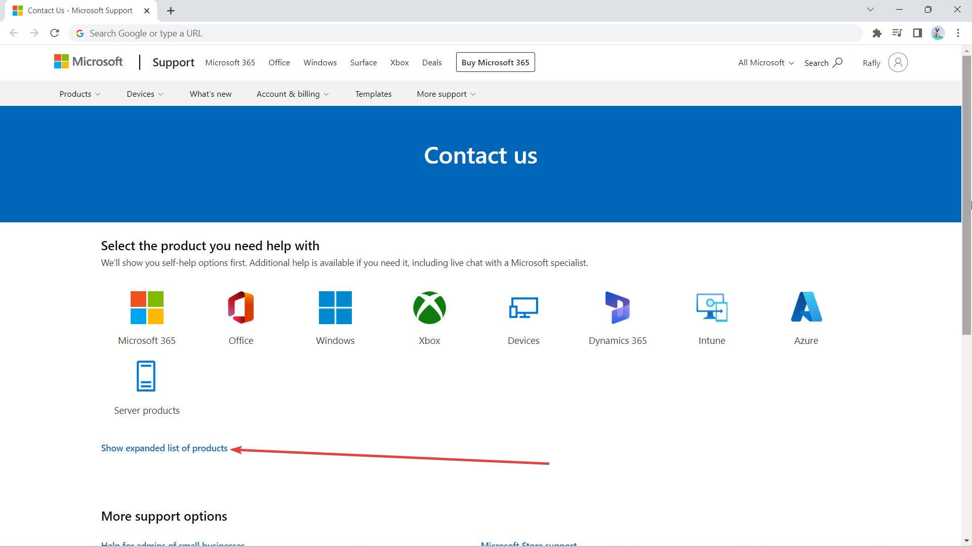Viewport: 972px width, 547px height.
Task: Open the Deals nav link
Action: (432, 63)
